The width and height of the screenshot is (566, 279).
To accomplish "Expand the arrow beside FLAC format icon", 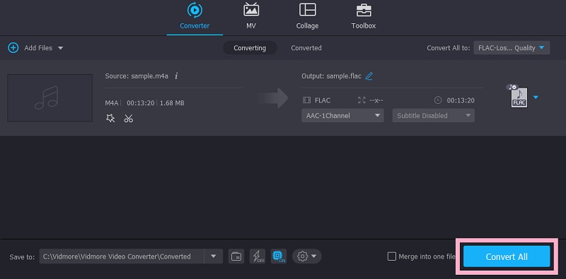I will [x=536, y=97].
